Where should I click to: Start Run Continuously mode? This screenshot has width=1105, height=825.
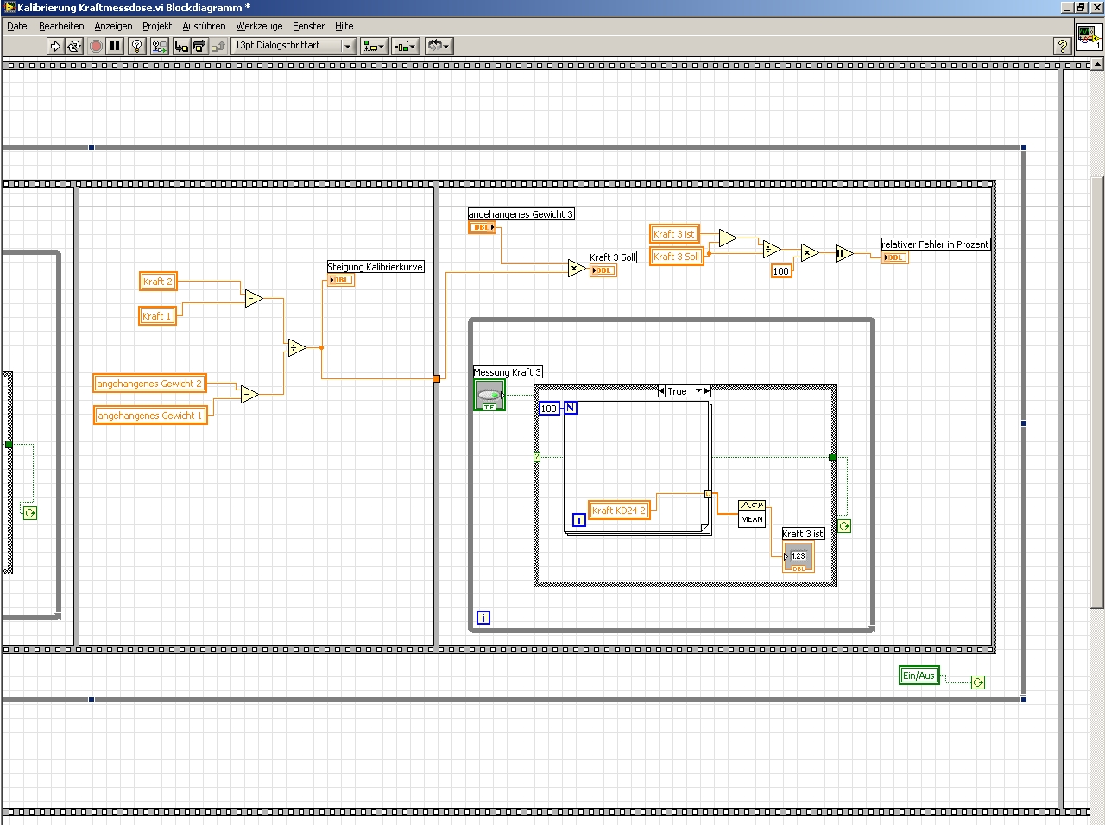(x=74, y=46)
